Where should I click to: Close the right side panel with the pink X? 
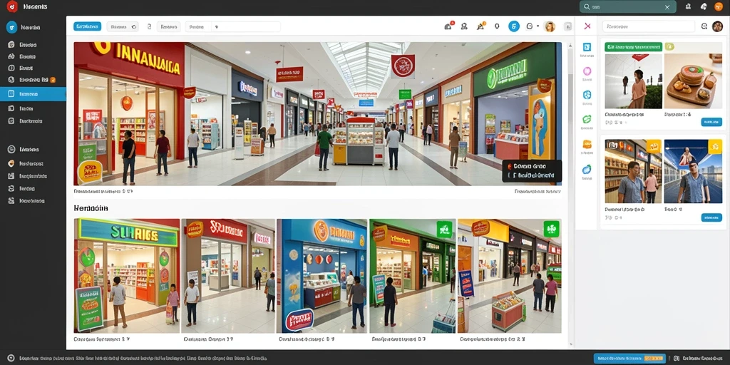pyautogui.click(x=587, y=26)
